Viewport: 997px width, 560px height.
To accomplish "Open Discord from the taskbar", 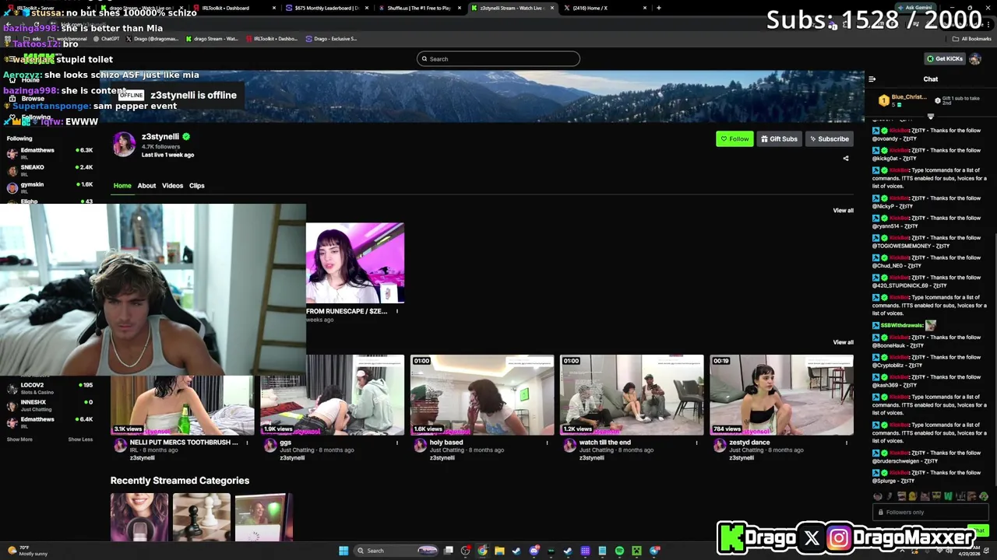I will (x=534, y=551).
